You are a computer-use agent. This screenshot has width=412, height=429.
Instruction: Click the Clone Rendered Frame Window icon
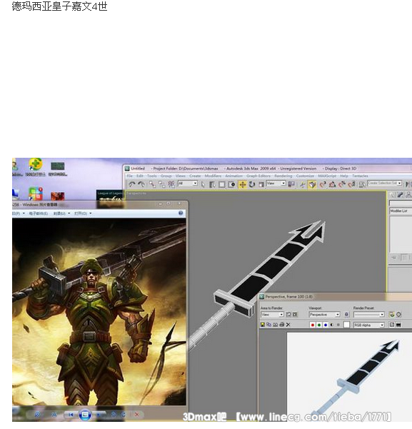[275, 325]
